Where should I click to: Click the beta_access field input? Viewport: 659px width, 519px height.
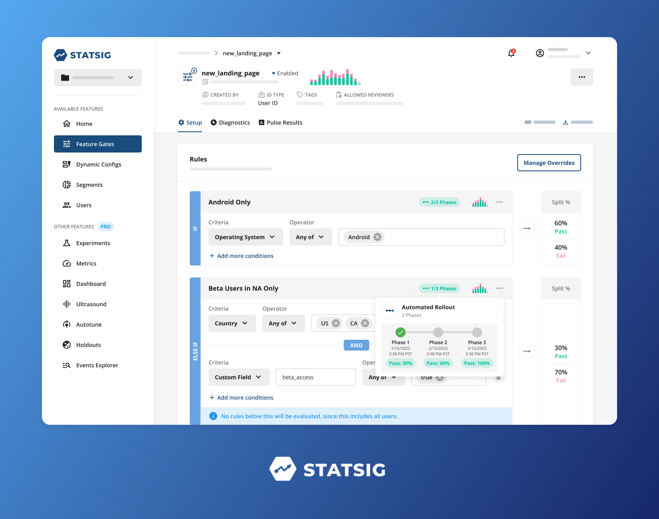(316, 377)
